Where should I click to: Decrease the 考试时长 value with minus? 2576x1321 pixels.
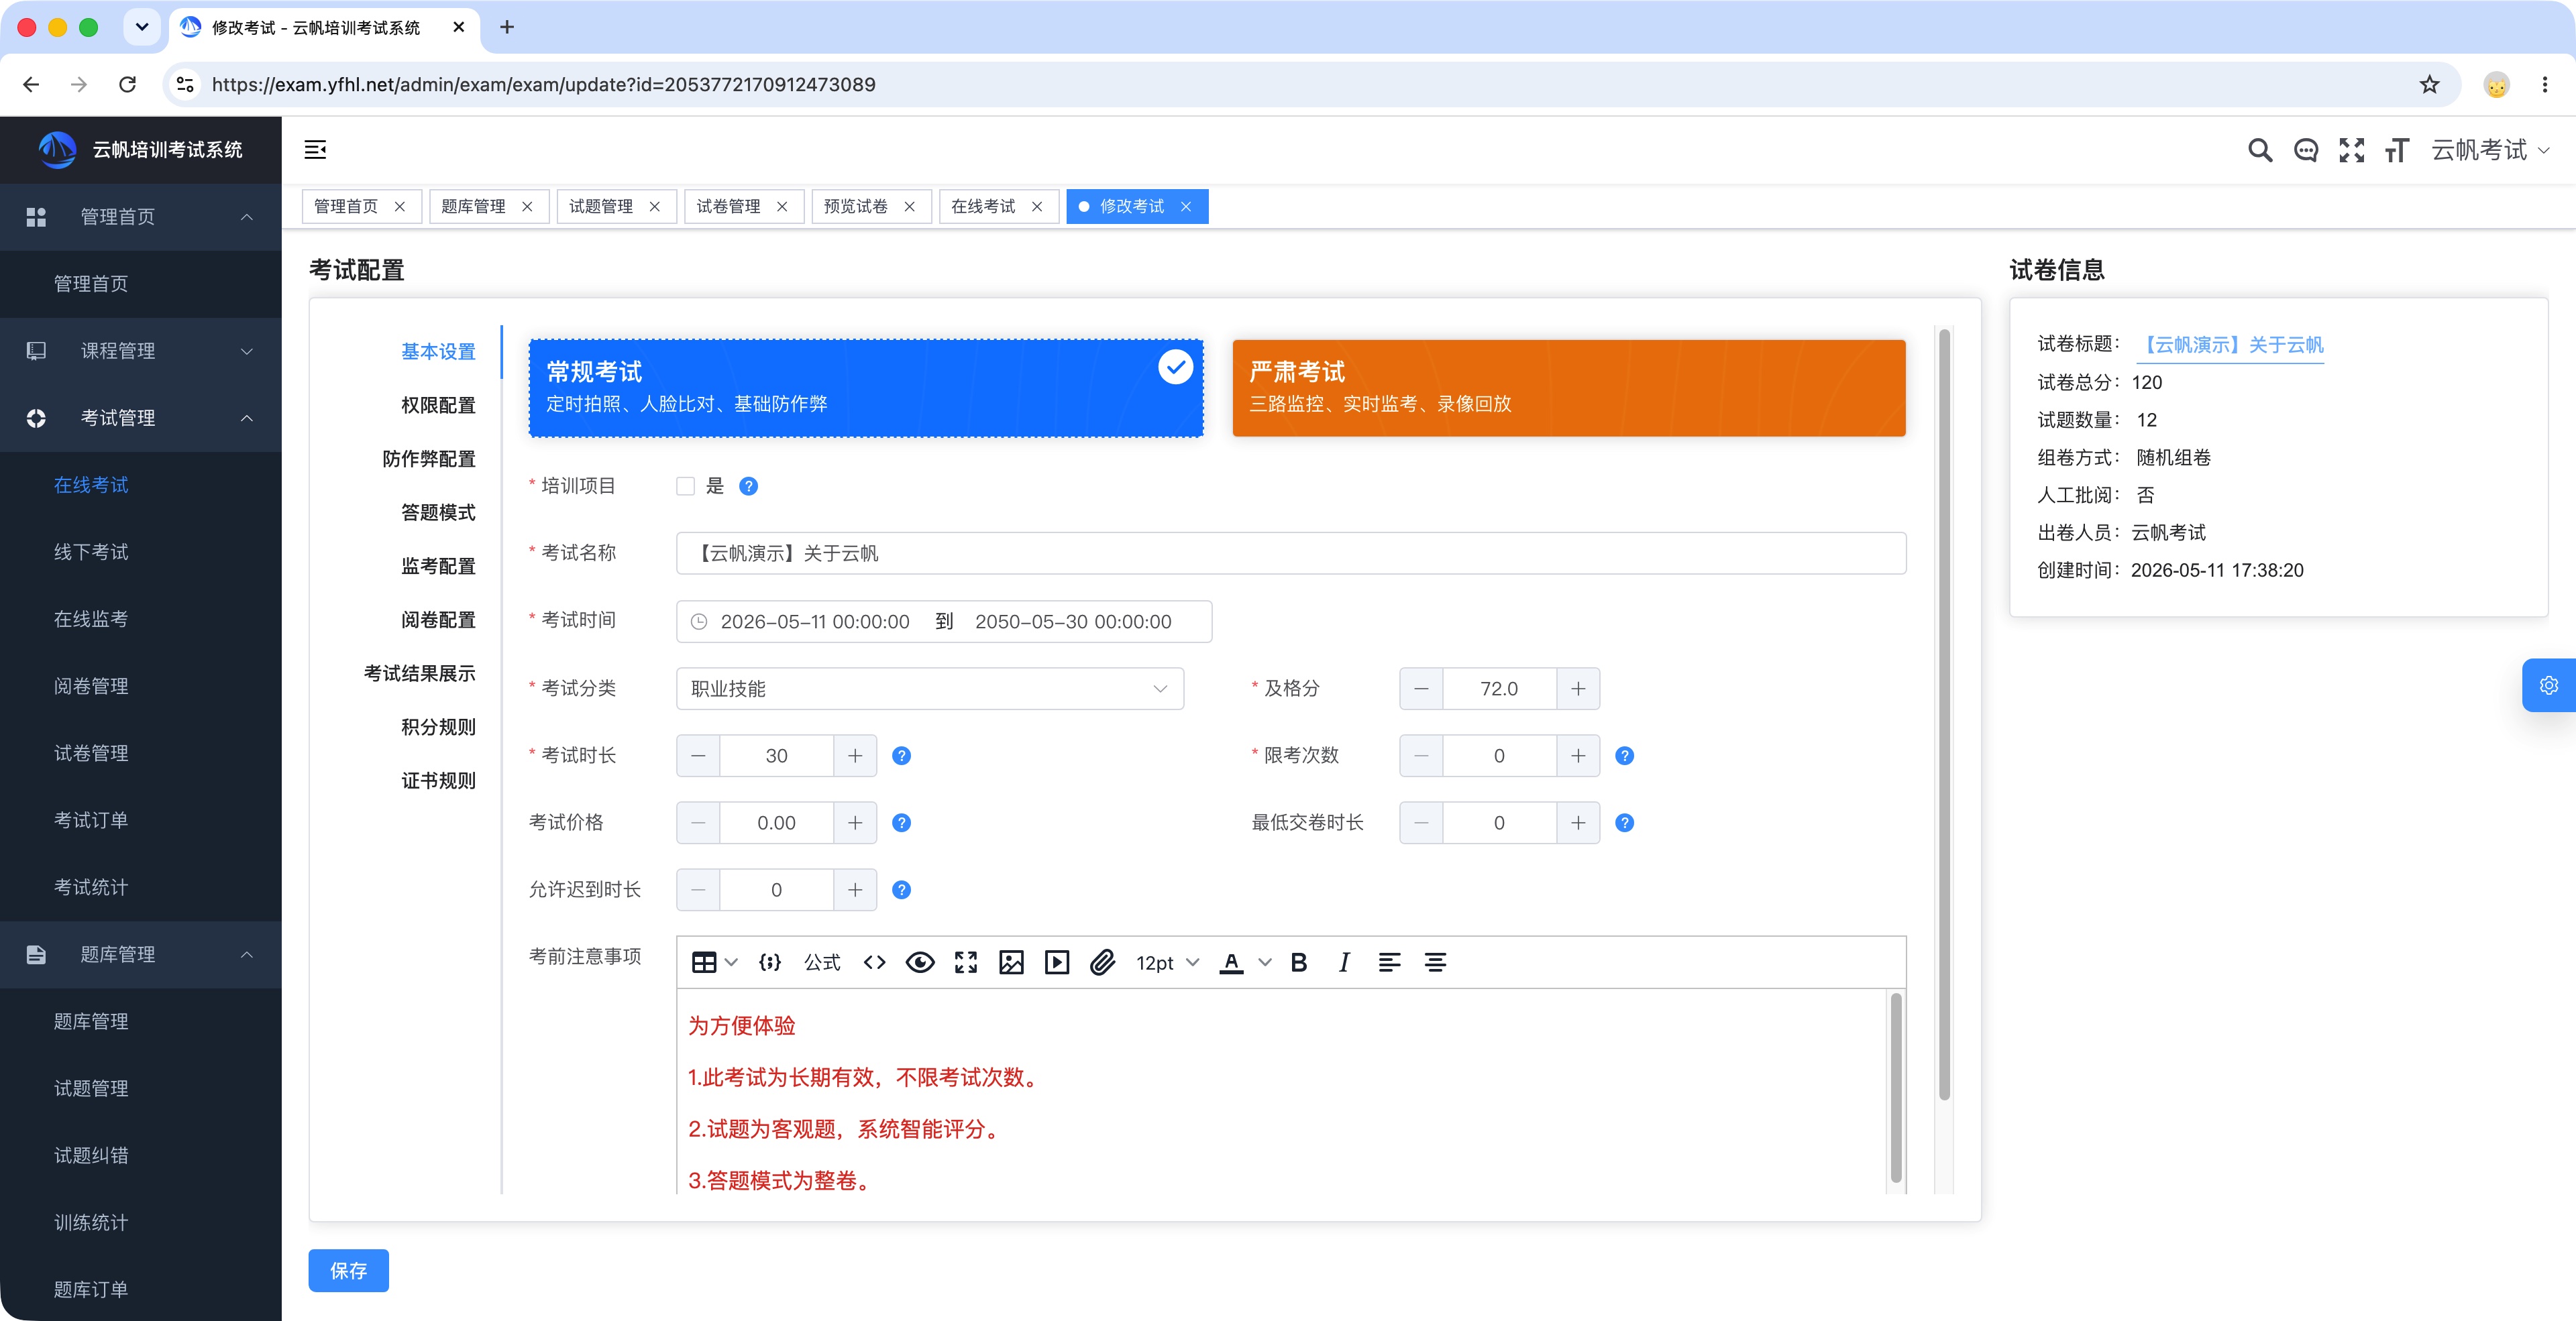(x=698, y=756)
